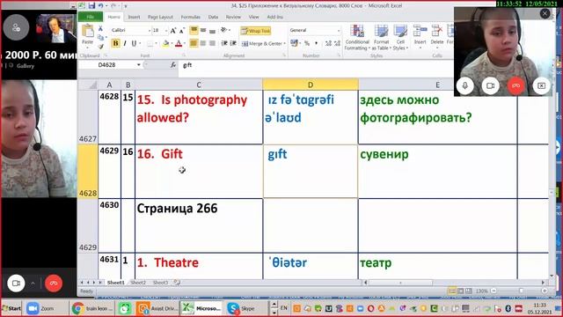Viewport: 563px width, 317px height.
Task: Toggle Italic formatting
Action: [x=125, y=43]
